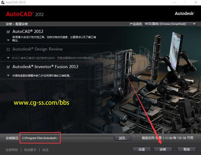201x155 pixels.
Task: Click the AutoCAD 2012 product title
Action: tap(28, 32)
